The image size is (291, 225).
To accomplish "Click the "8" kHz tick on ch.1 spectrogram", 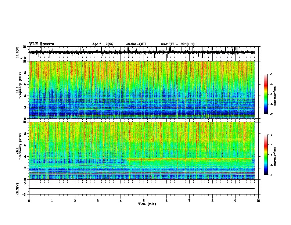I will pyautogui.click(x=25, y=73).
